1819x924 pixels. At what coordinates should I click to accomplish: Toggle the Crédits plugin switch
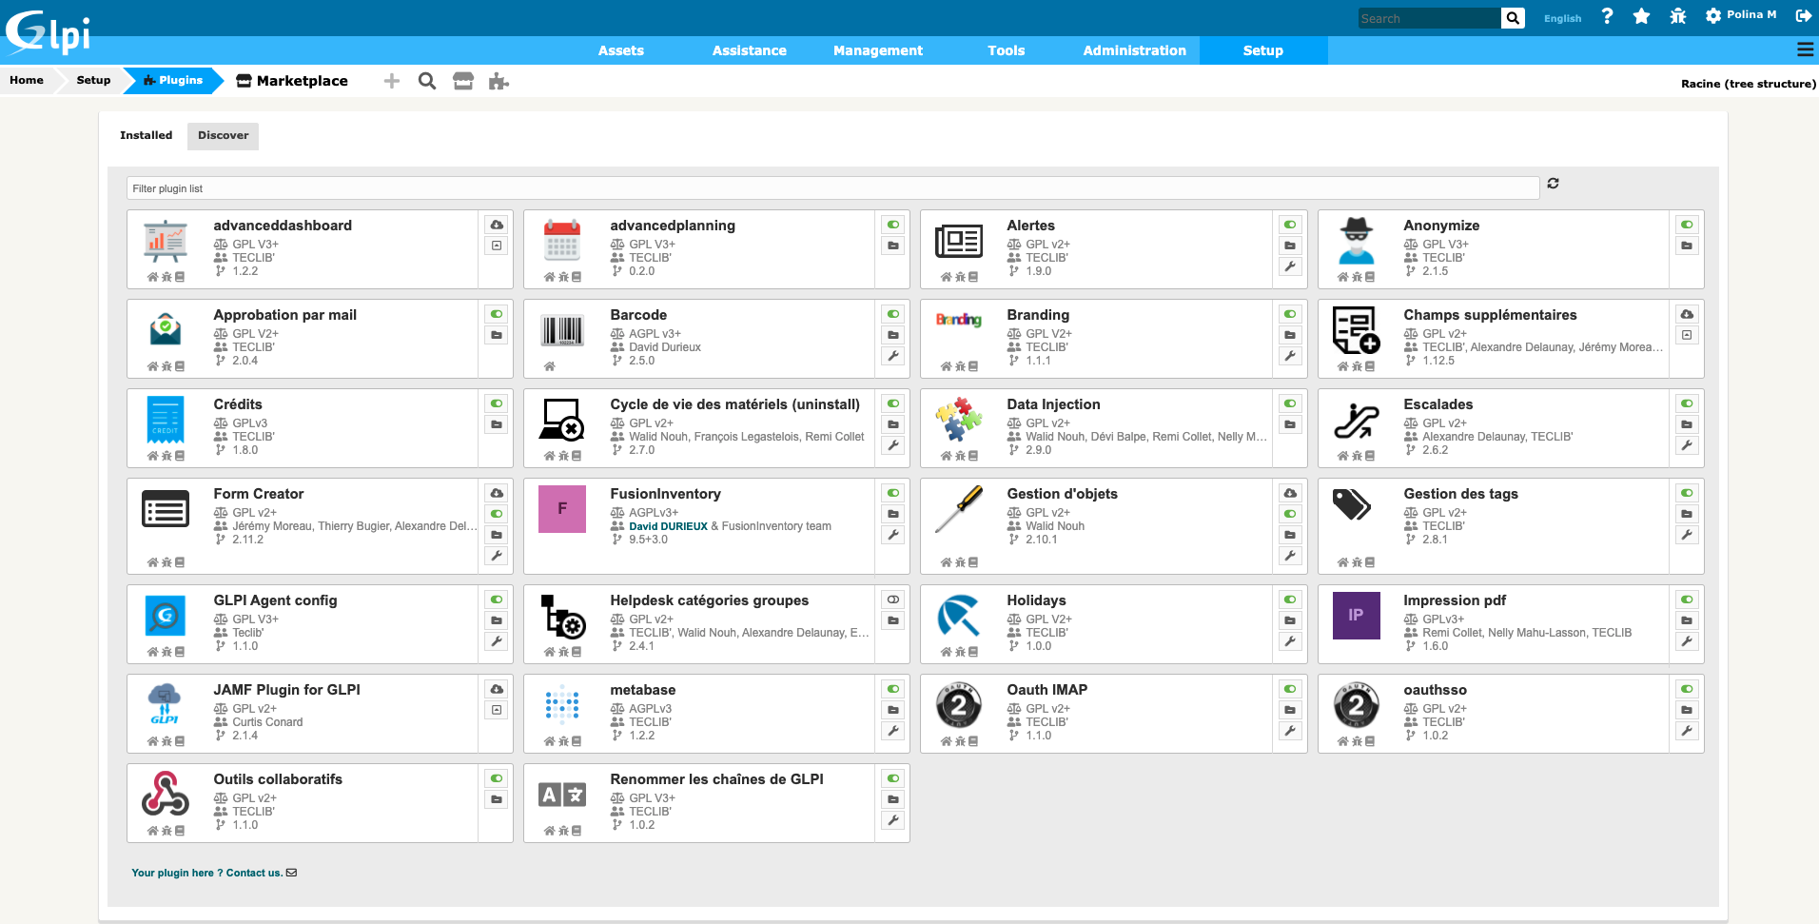[497, 403]
